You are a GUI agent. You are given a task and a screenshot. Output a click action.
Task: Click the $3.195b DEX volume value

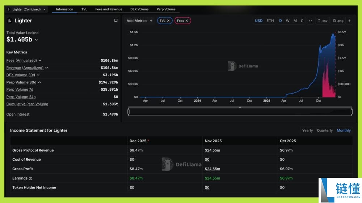pos(110,75)
